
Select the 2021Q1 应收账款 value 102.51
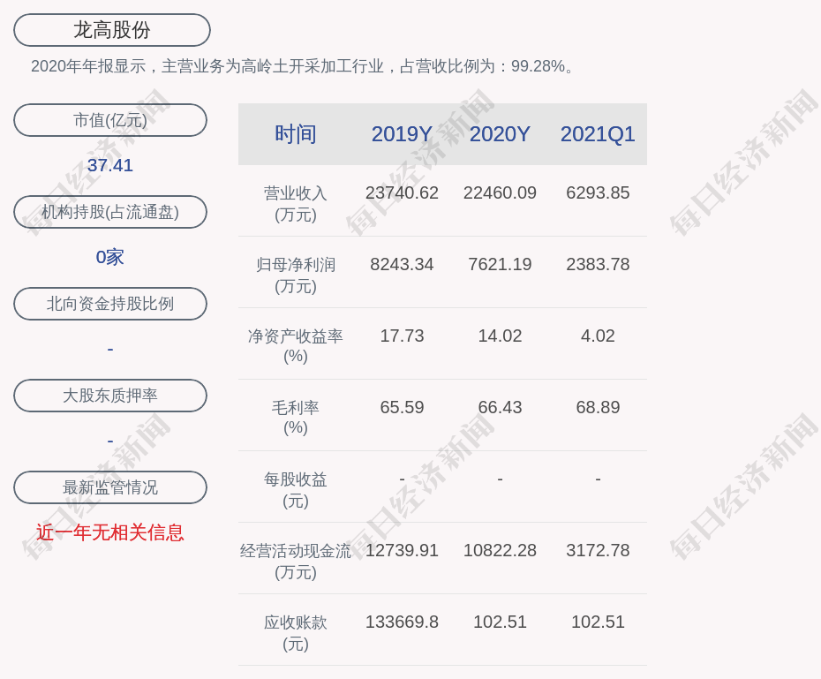598,622
